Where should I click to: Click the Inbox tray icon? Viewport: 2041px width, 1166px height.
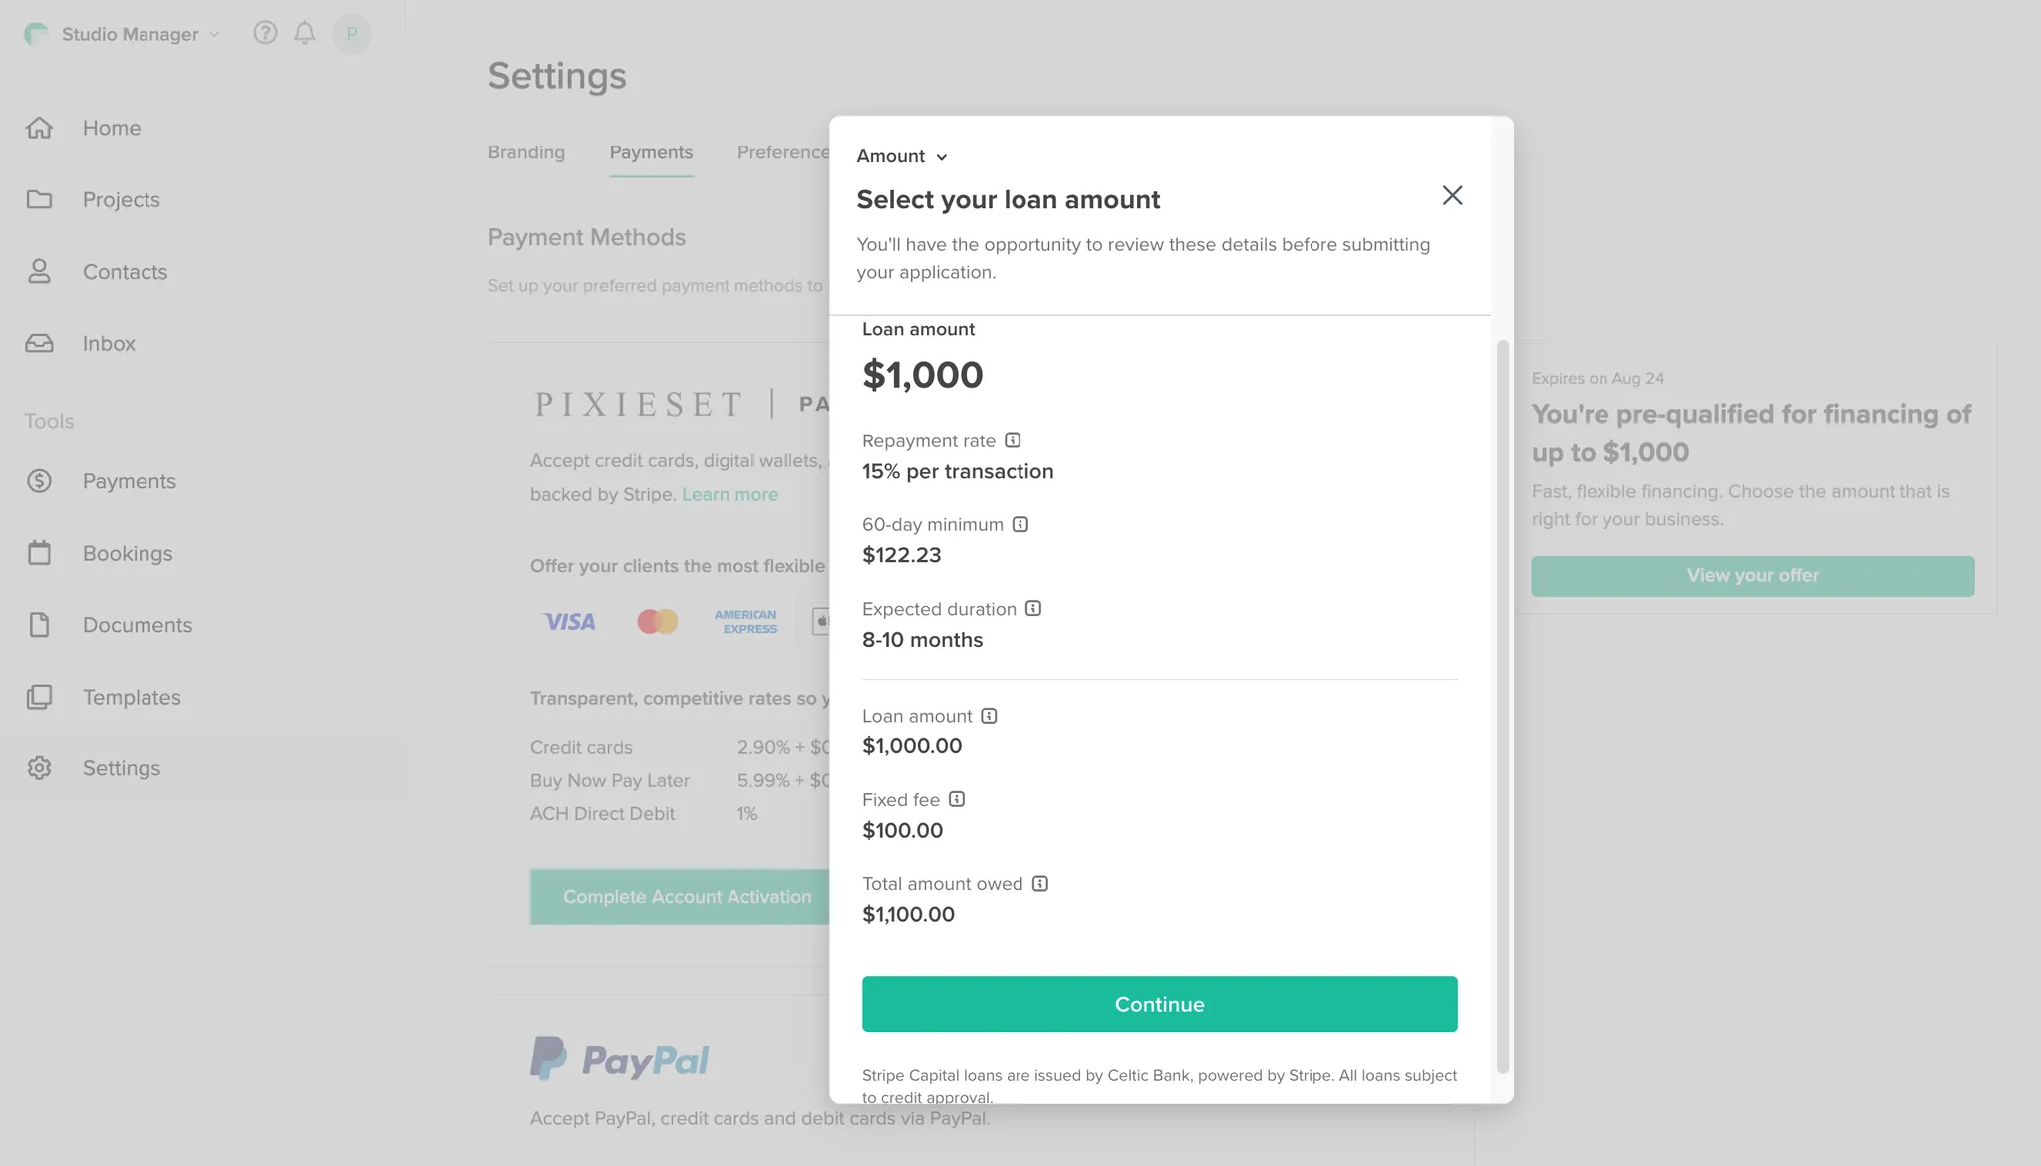39,343
